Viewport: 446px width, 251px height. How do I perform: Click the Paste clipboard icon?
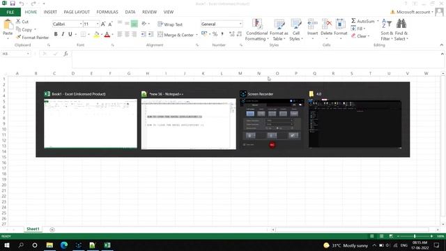(8, 24)
